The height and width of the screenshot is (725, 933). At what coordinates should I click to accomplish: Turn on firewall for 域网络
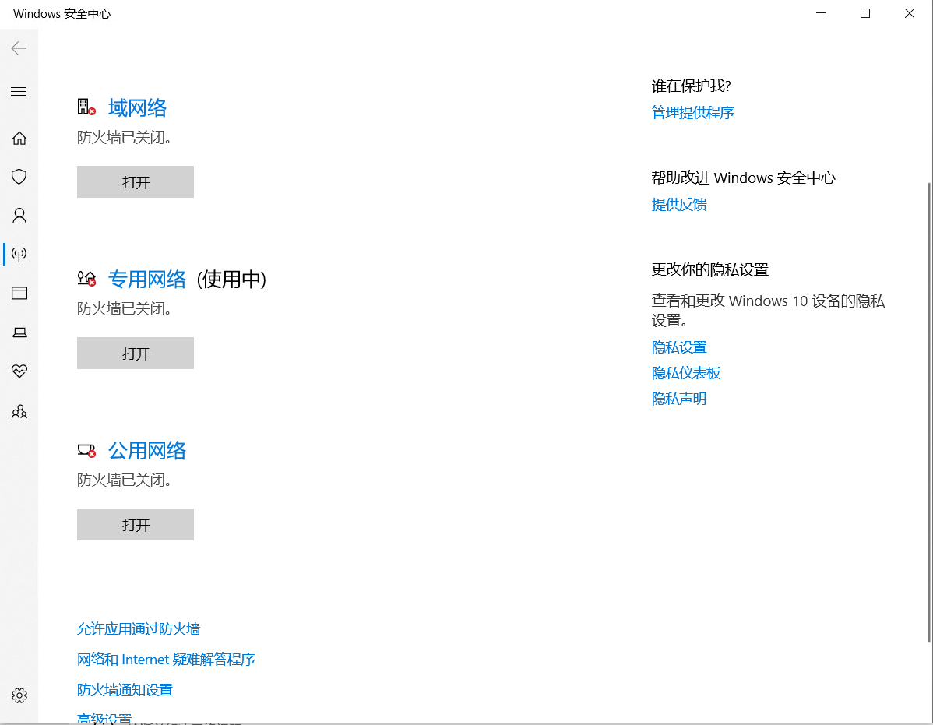tap(135, 182)
